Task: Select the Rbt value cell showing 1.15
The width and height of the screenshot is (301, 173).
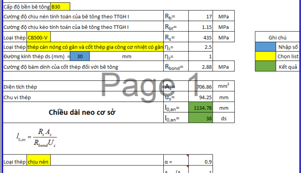Action: point(201,27)
